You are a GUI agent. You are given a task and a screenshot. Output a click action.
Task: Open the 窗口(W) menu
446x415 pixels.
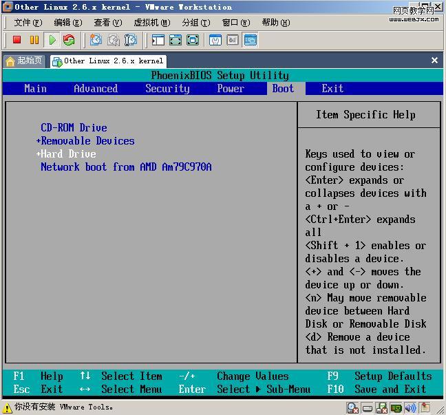pos(236,22)
